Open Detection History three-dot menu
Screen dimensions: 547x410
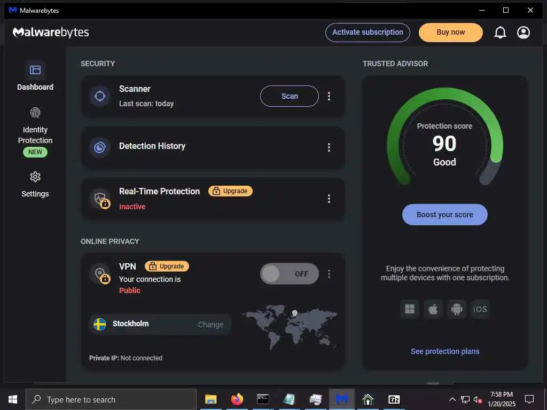(329, 147)
